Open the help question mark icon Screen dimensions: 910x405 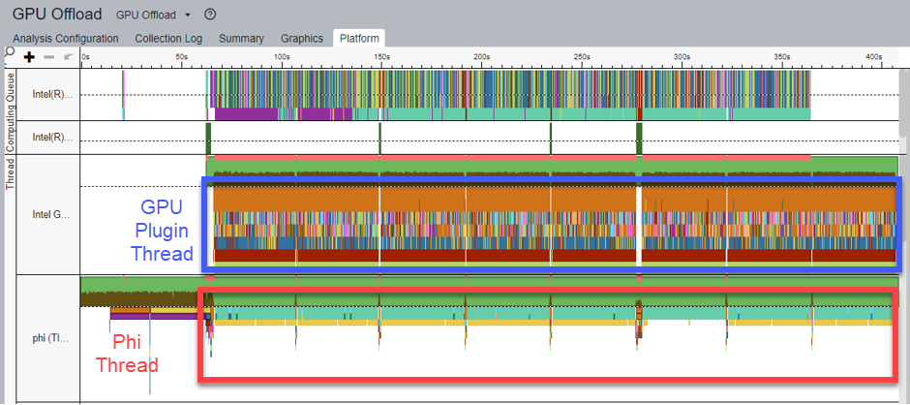[x=210, y=16]
